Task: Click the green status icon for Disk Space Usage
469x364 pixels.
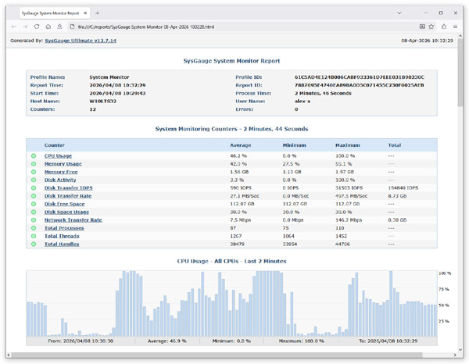Action: 34,212
